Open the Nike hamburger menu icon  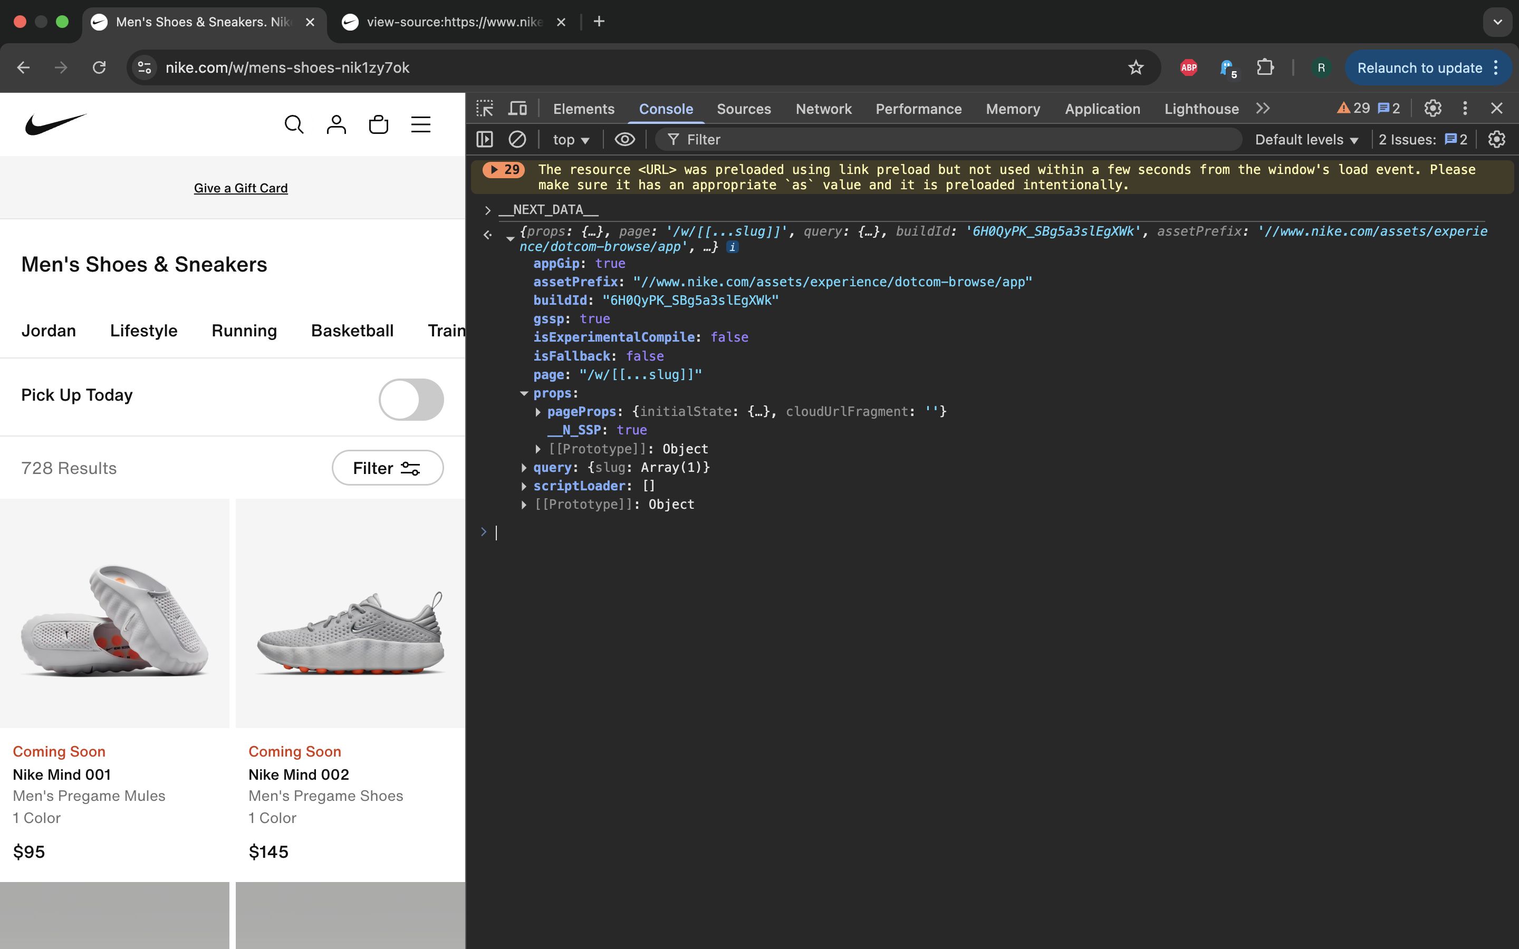tap(420, 124)
